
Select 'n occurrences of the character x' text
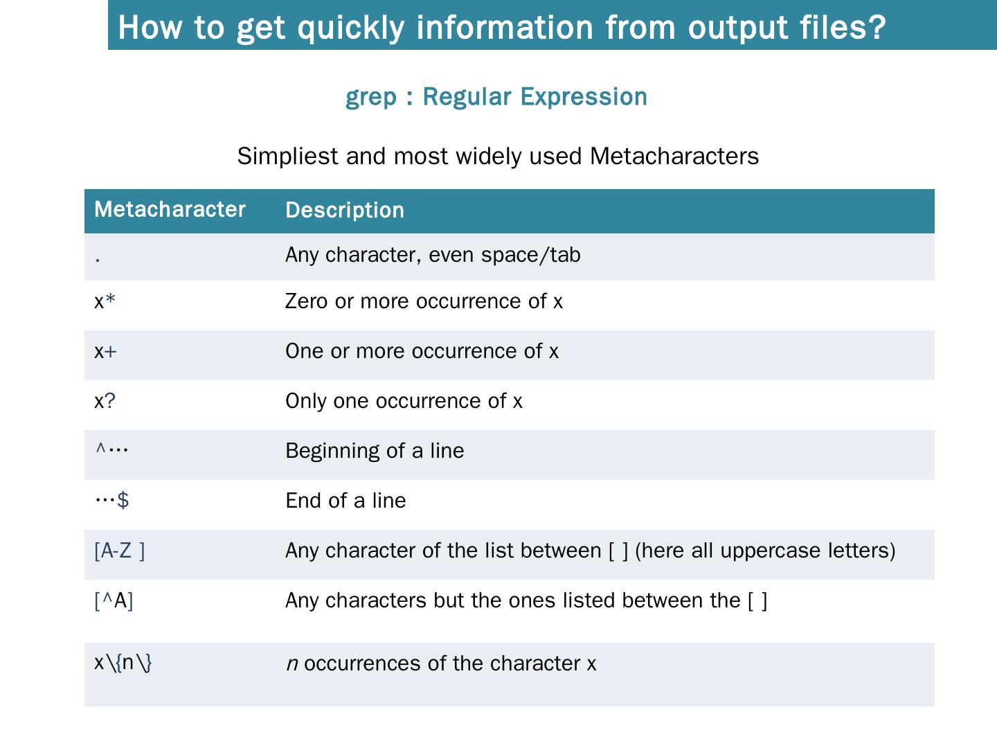click(440, 664)
